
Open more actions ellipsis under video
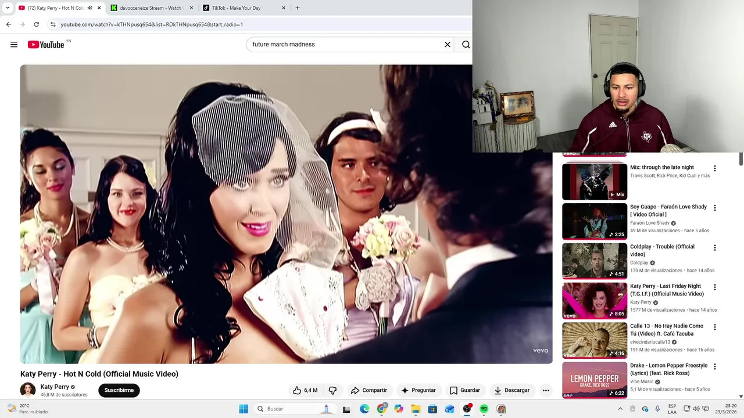pyautogui.click(x=546, y=390)
